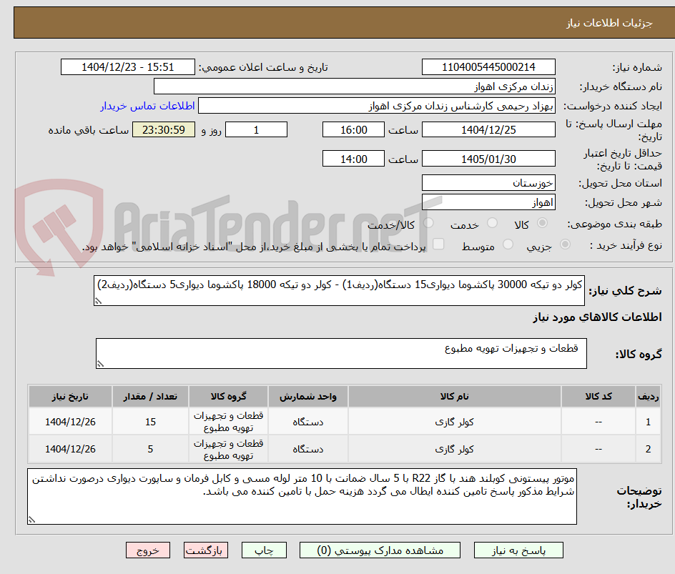Click date 1404/12/26 in row 1
Viewport: 675px width, 574px height.
[70, 422]
